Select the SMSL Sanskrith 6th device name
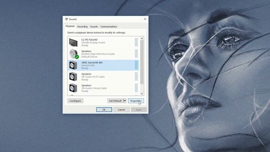This screenshot has width=270, height=152. point(92,62)
